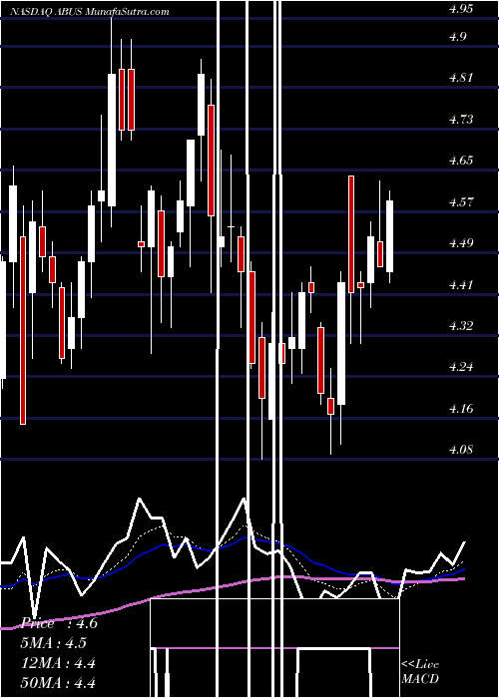This screenshot has width=499, height=698.
Task: Click the 4.81 price axis label
Action: pos(461,78)
